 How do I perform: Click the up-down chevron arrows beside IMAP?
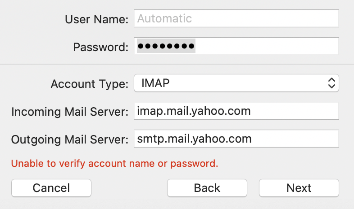tap(331, 83)
